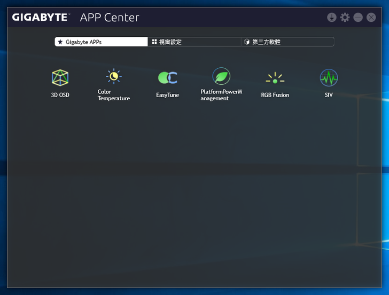Open APP Center settings gear
Viewport: 389px width, 295px height.
pyautogui.click(x=345, y=18)
